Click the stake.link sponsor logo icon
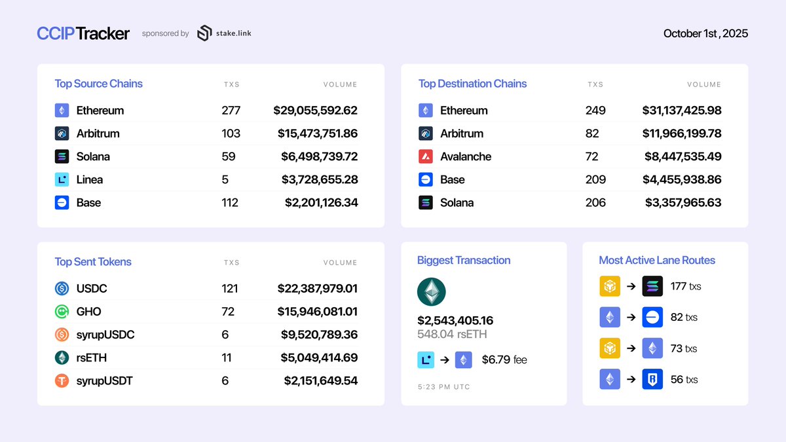This screenshot has width=786, height=442. (x=204, y=33)
